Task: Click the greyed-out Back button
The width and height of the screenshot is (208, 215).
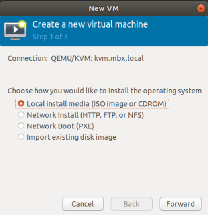Action: coord(132,204)
